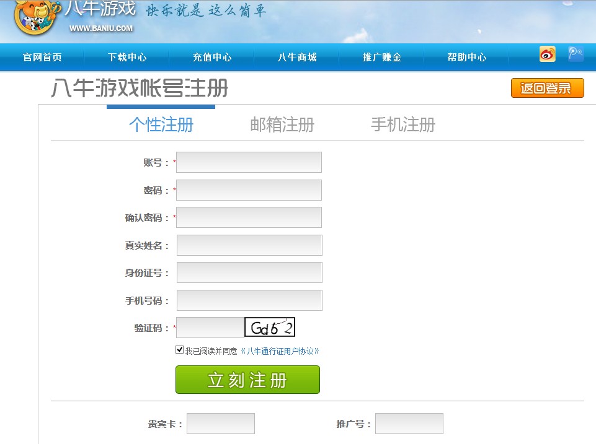The width and height of the screenshot is (596, 444).
Task: Open the 八牛通行证用户协议 link
Action: pos(280,351)
